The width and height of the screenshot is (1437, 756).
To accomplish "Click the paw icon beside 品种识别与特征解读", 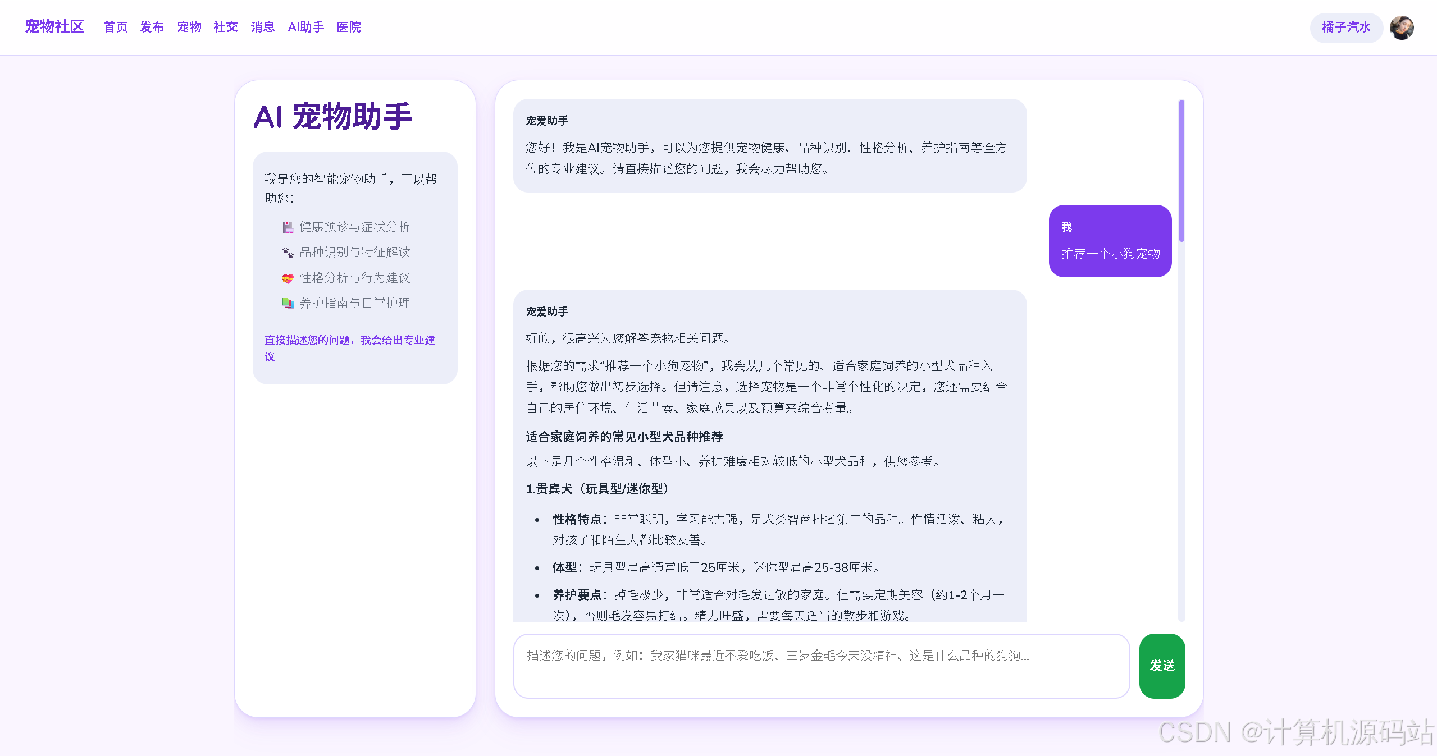I will 288,253.
